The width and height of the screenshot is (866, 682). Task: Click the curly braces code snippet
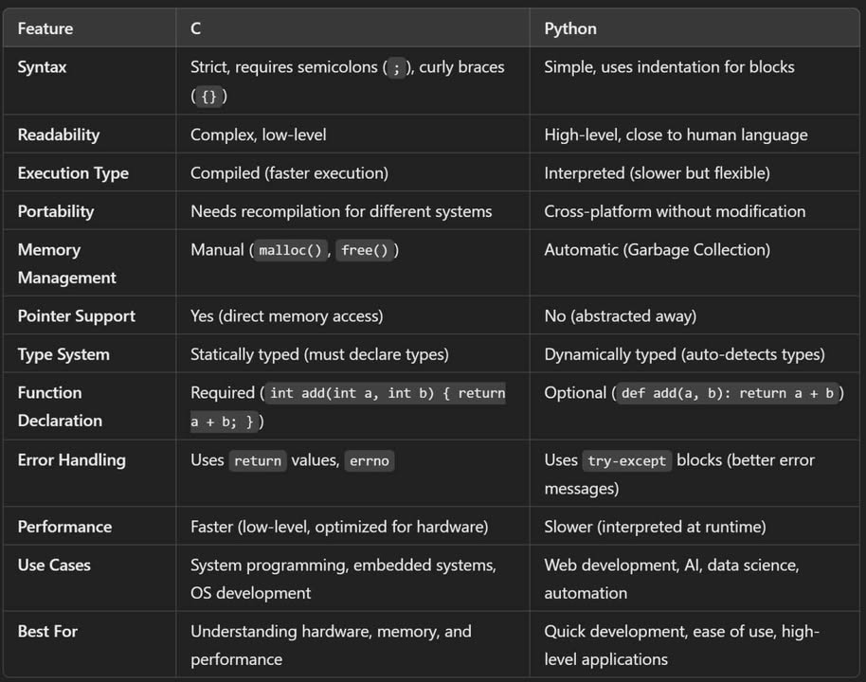point(208,97)
